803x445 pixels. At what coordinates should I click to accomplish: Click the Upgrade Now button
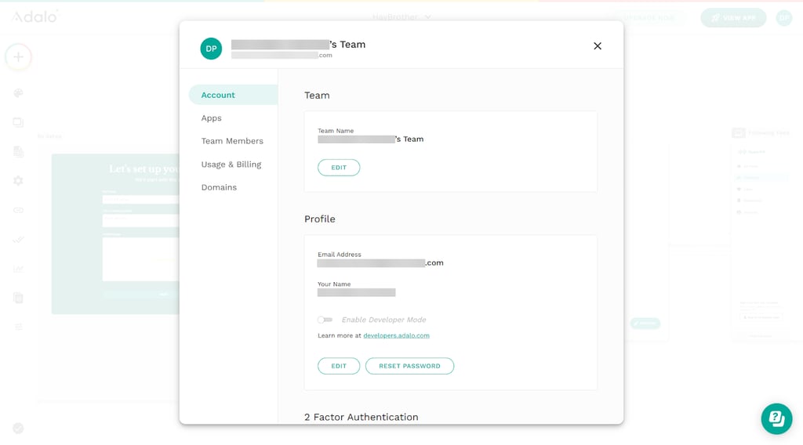coord(649,18)
